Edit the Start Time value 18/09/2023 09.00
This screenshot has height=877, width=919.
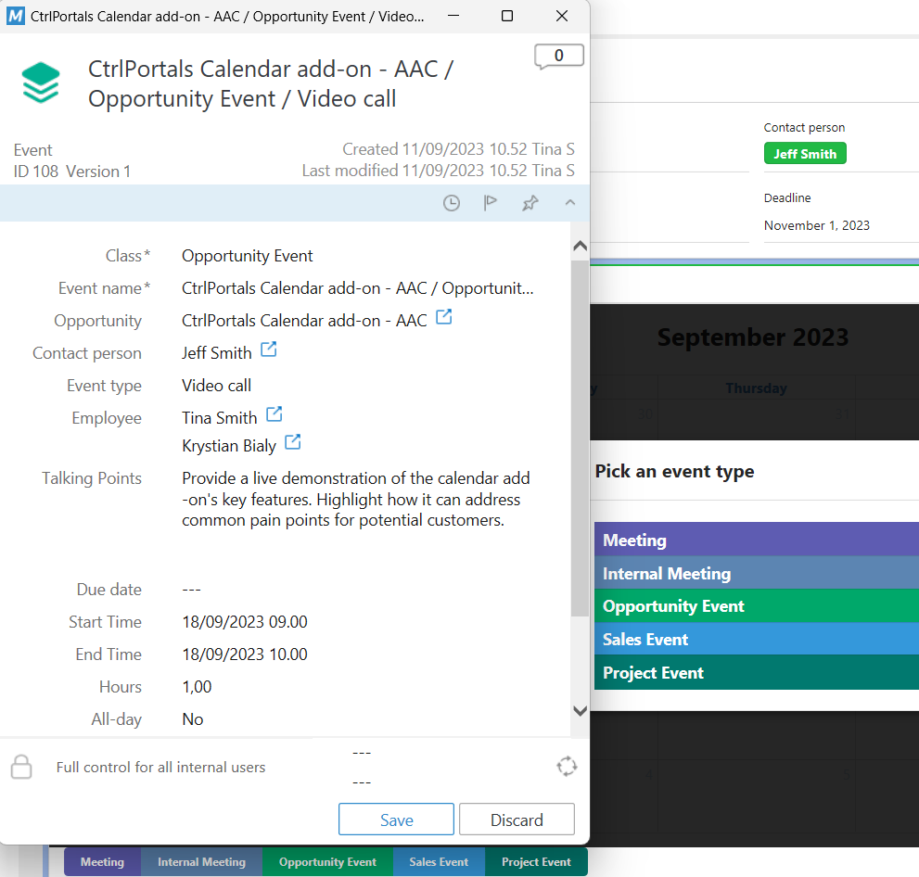tap(245, 621)
